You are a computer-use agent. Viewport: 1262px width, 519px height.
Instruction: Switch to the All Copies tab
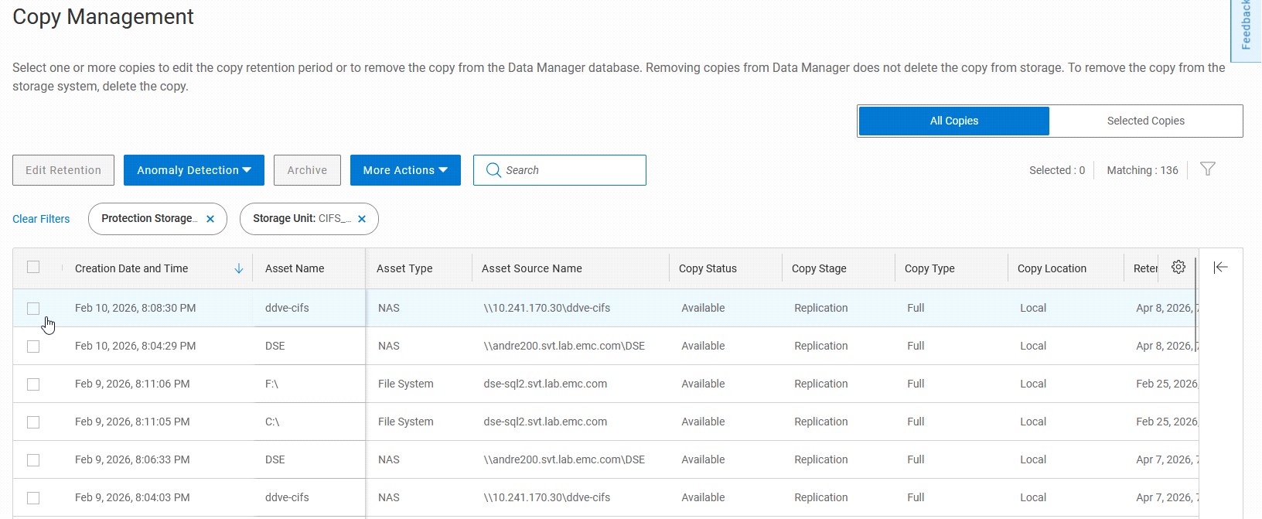pyautogui.click(x=953, y=121)
